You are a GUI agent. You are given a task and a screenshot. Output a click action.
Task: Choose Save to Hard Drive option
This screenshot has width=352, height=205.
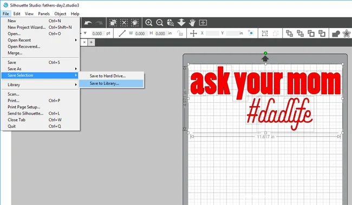[112, 76]
